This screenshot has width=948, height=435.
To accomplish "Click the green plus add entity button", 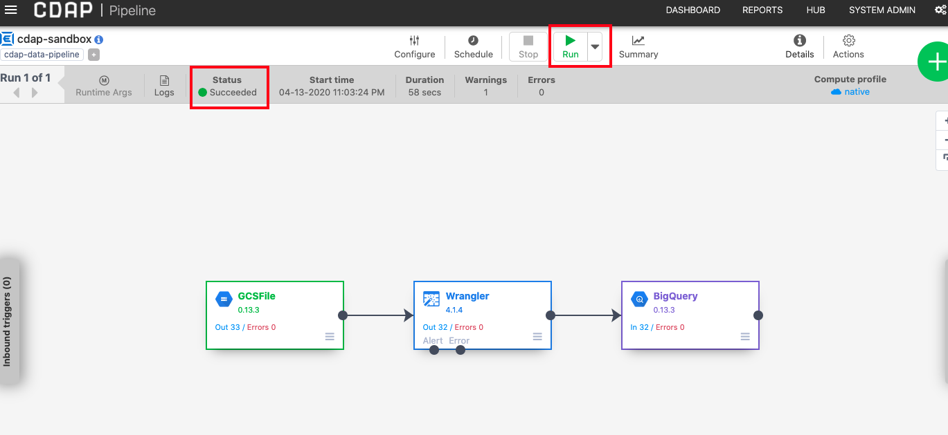I will pyautogui.click(x=934, y=62).
